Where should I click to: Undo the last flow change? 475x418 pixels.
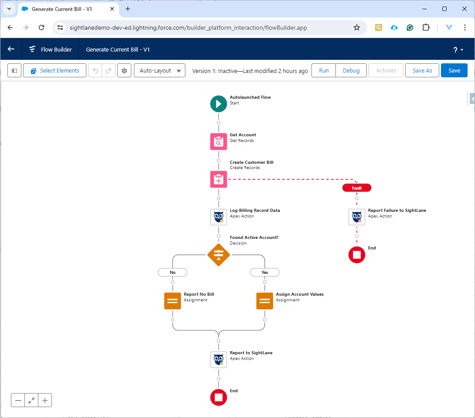96,70
